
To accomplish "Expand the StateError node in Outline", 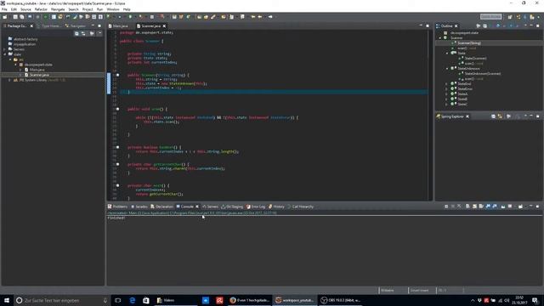I will tap(447, 88).
